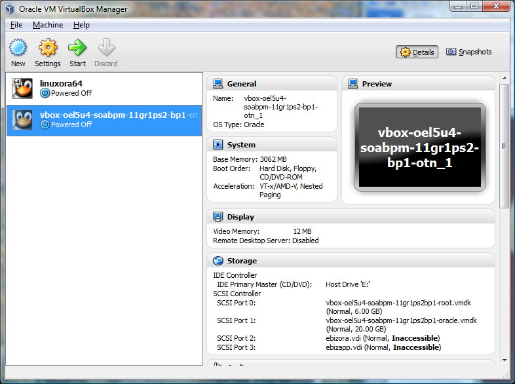Viewport: 515px width, 384px height.
Task: Click the Base Memory value 3062 MB
Action: click(x=273, y=159)
